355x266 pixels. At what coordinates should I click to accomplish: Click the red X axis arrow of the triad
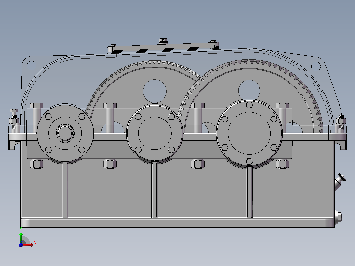coord(28,245)
